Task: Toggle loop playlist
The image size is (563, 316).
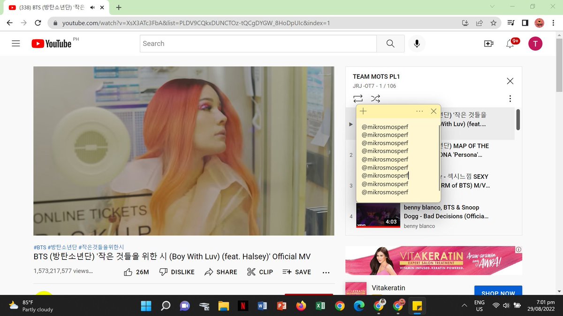Action: click(358, 99)
